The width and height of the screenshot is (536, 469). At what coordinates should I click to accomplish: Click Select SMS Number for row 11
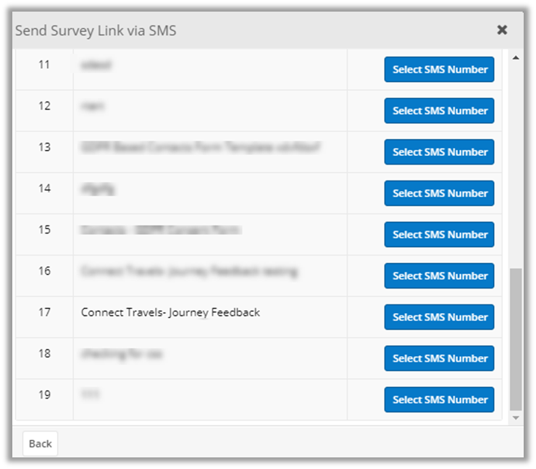439,70
